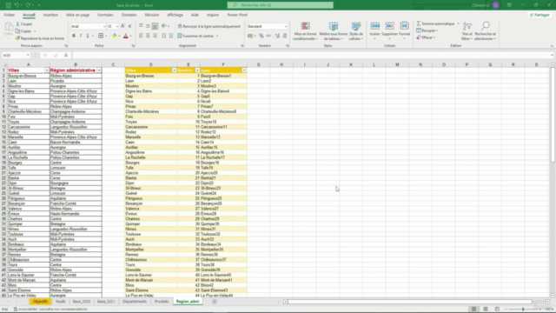Image resolution: width=556 pixels, height=313 pixels.
Task: Open the Effacer clear menu
Action: pyautogui.click(x=426, y=37)
